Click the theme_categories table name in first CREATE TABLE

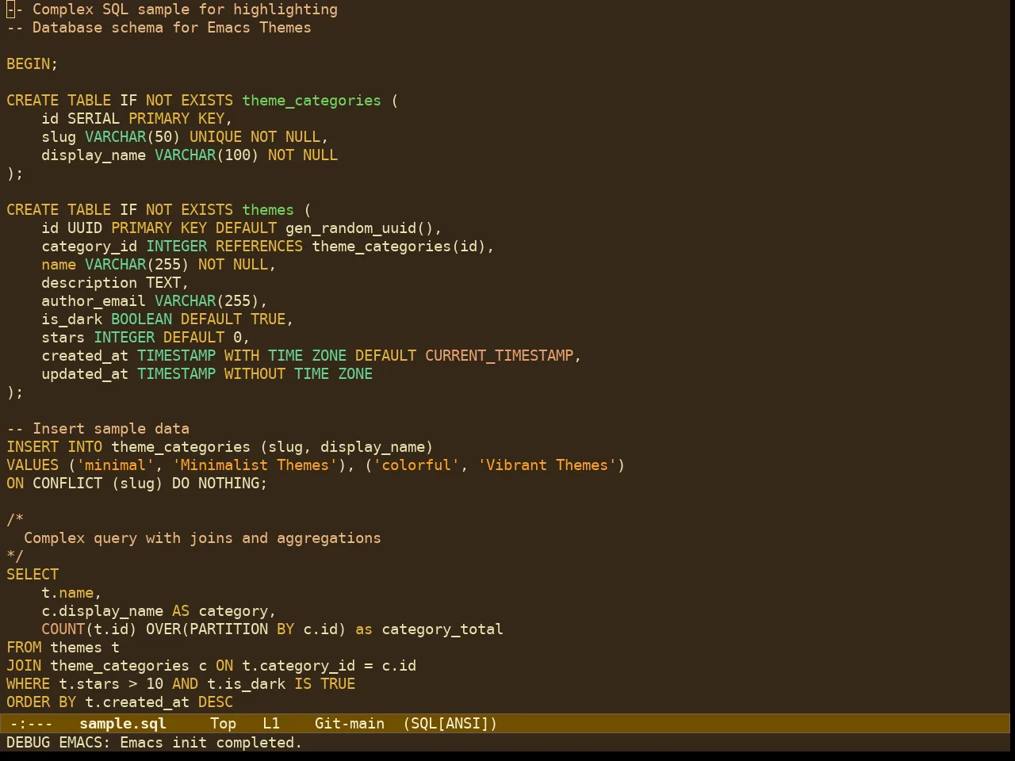click(x=312, y=101)
